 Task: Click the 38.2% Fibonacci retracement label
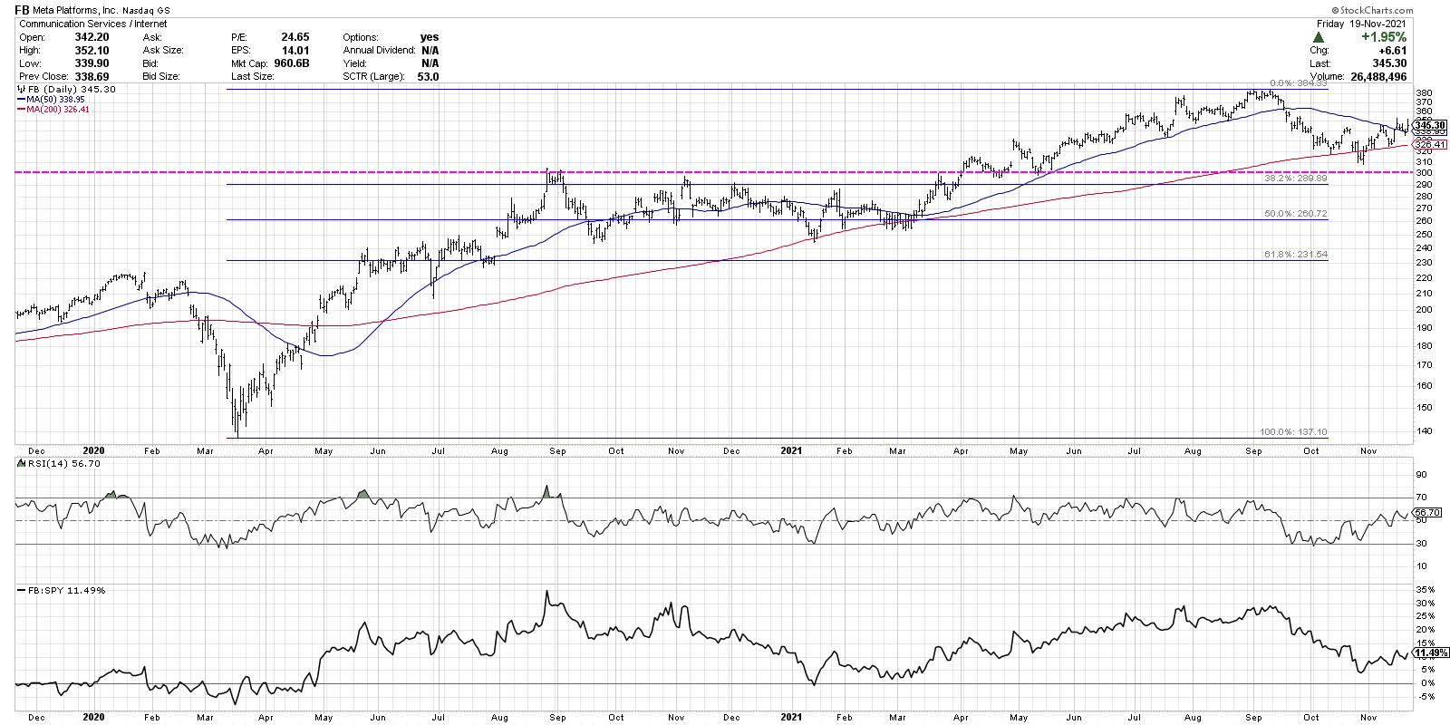[1295, 179]
